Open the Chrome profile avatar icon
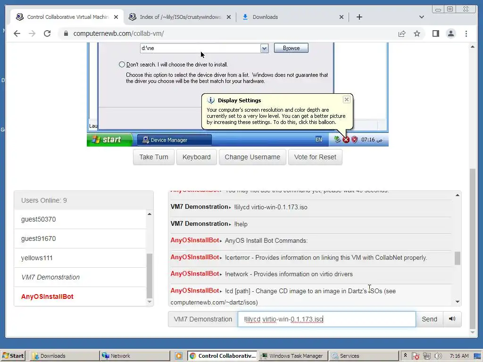This screenshot has width=483, height=362. pyautogui.click(x=450, y=33)
